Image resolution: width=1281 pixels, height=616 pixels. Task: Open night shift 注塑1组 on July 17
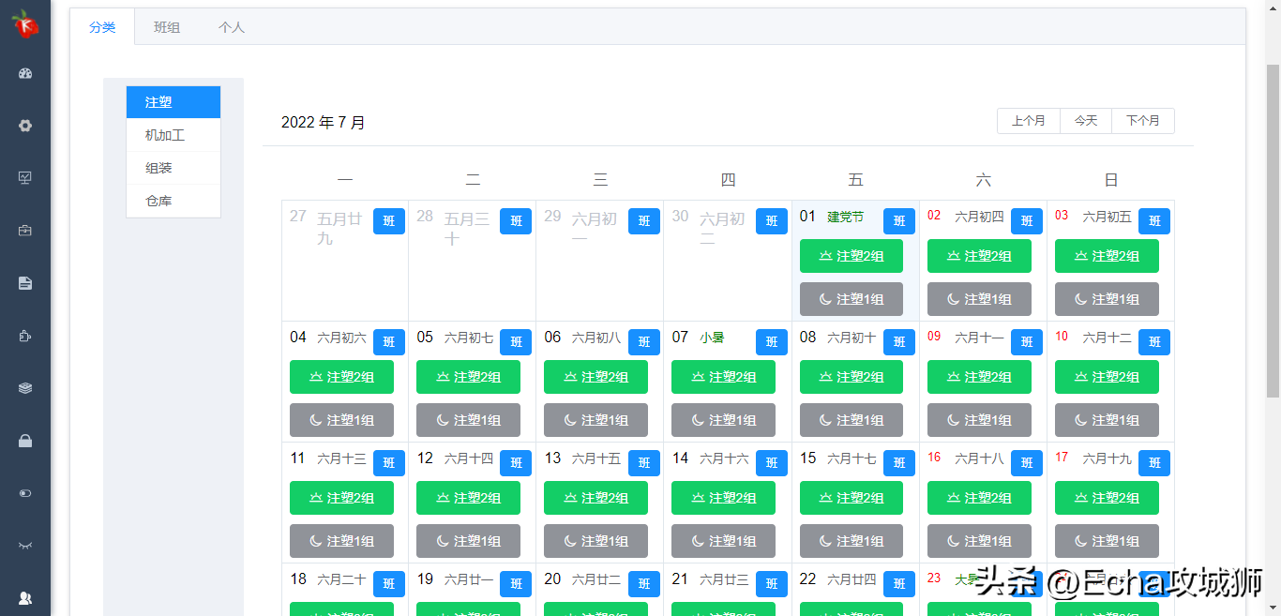(1107, 541)
